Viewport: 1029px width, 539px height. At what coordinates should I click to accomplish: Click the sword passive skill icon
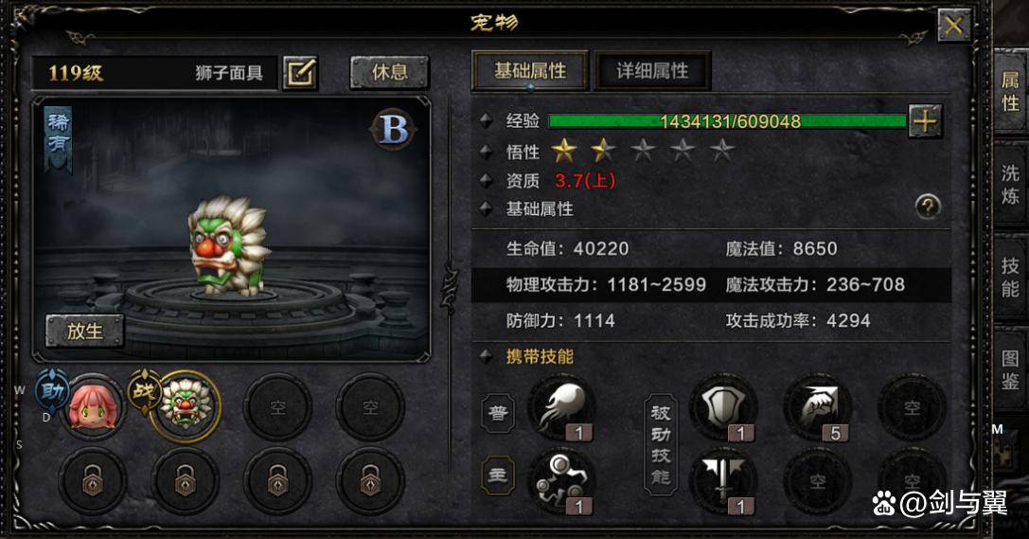point(723,480)
